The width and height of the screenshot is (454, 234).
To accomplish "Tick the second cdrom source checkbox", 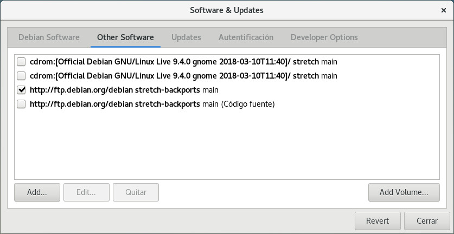I will click(22, 76).
